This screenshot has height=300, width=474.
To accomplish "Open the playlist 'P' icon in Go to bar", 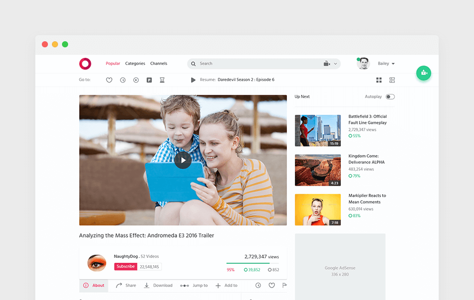I will [149, 80].
